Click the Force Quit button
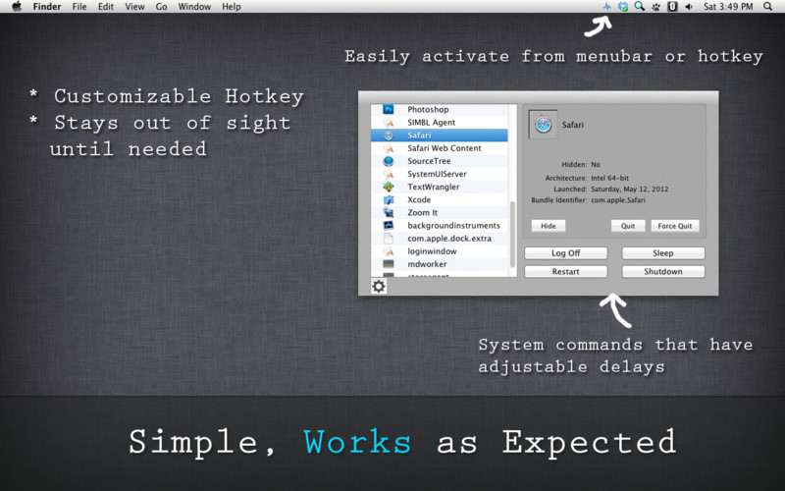Image resolution: width=785 pixels, height=491 pixels. point(675,226)
